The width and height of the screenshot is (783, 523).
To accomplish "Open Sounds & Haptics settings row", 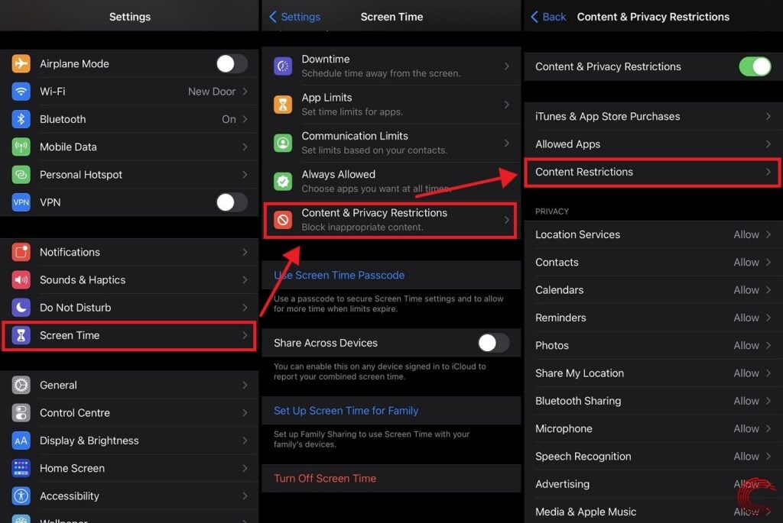I will pos(129,279).
